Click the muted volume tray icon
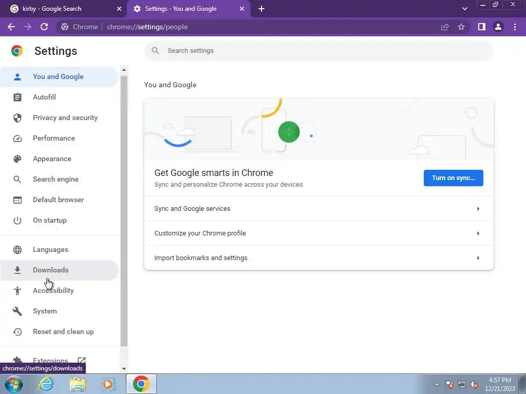This screenshot has width=526, height=394. (474, 384)
